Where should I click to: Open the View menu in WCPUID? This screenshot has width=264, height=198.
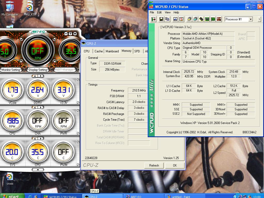coord(168,12)
